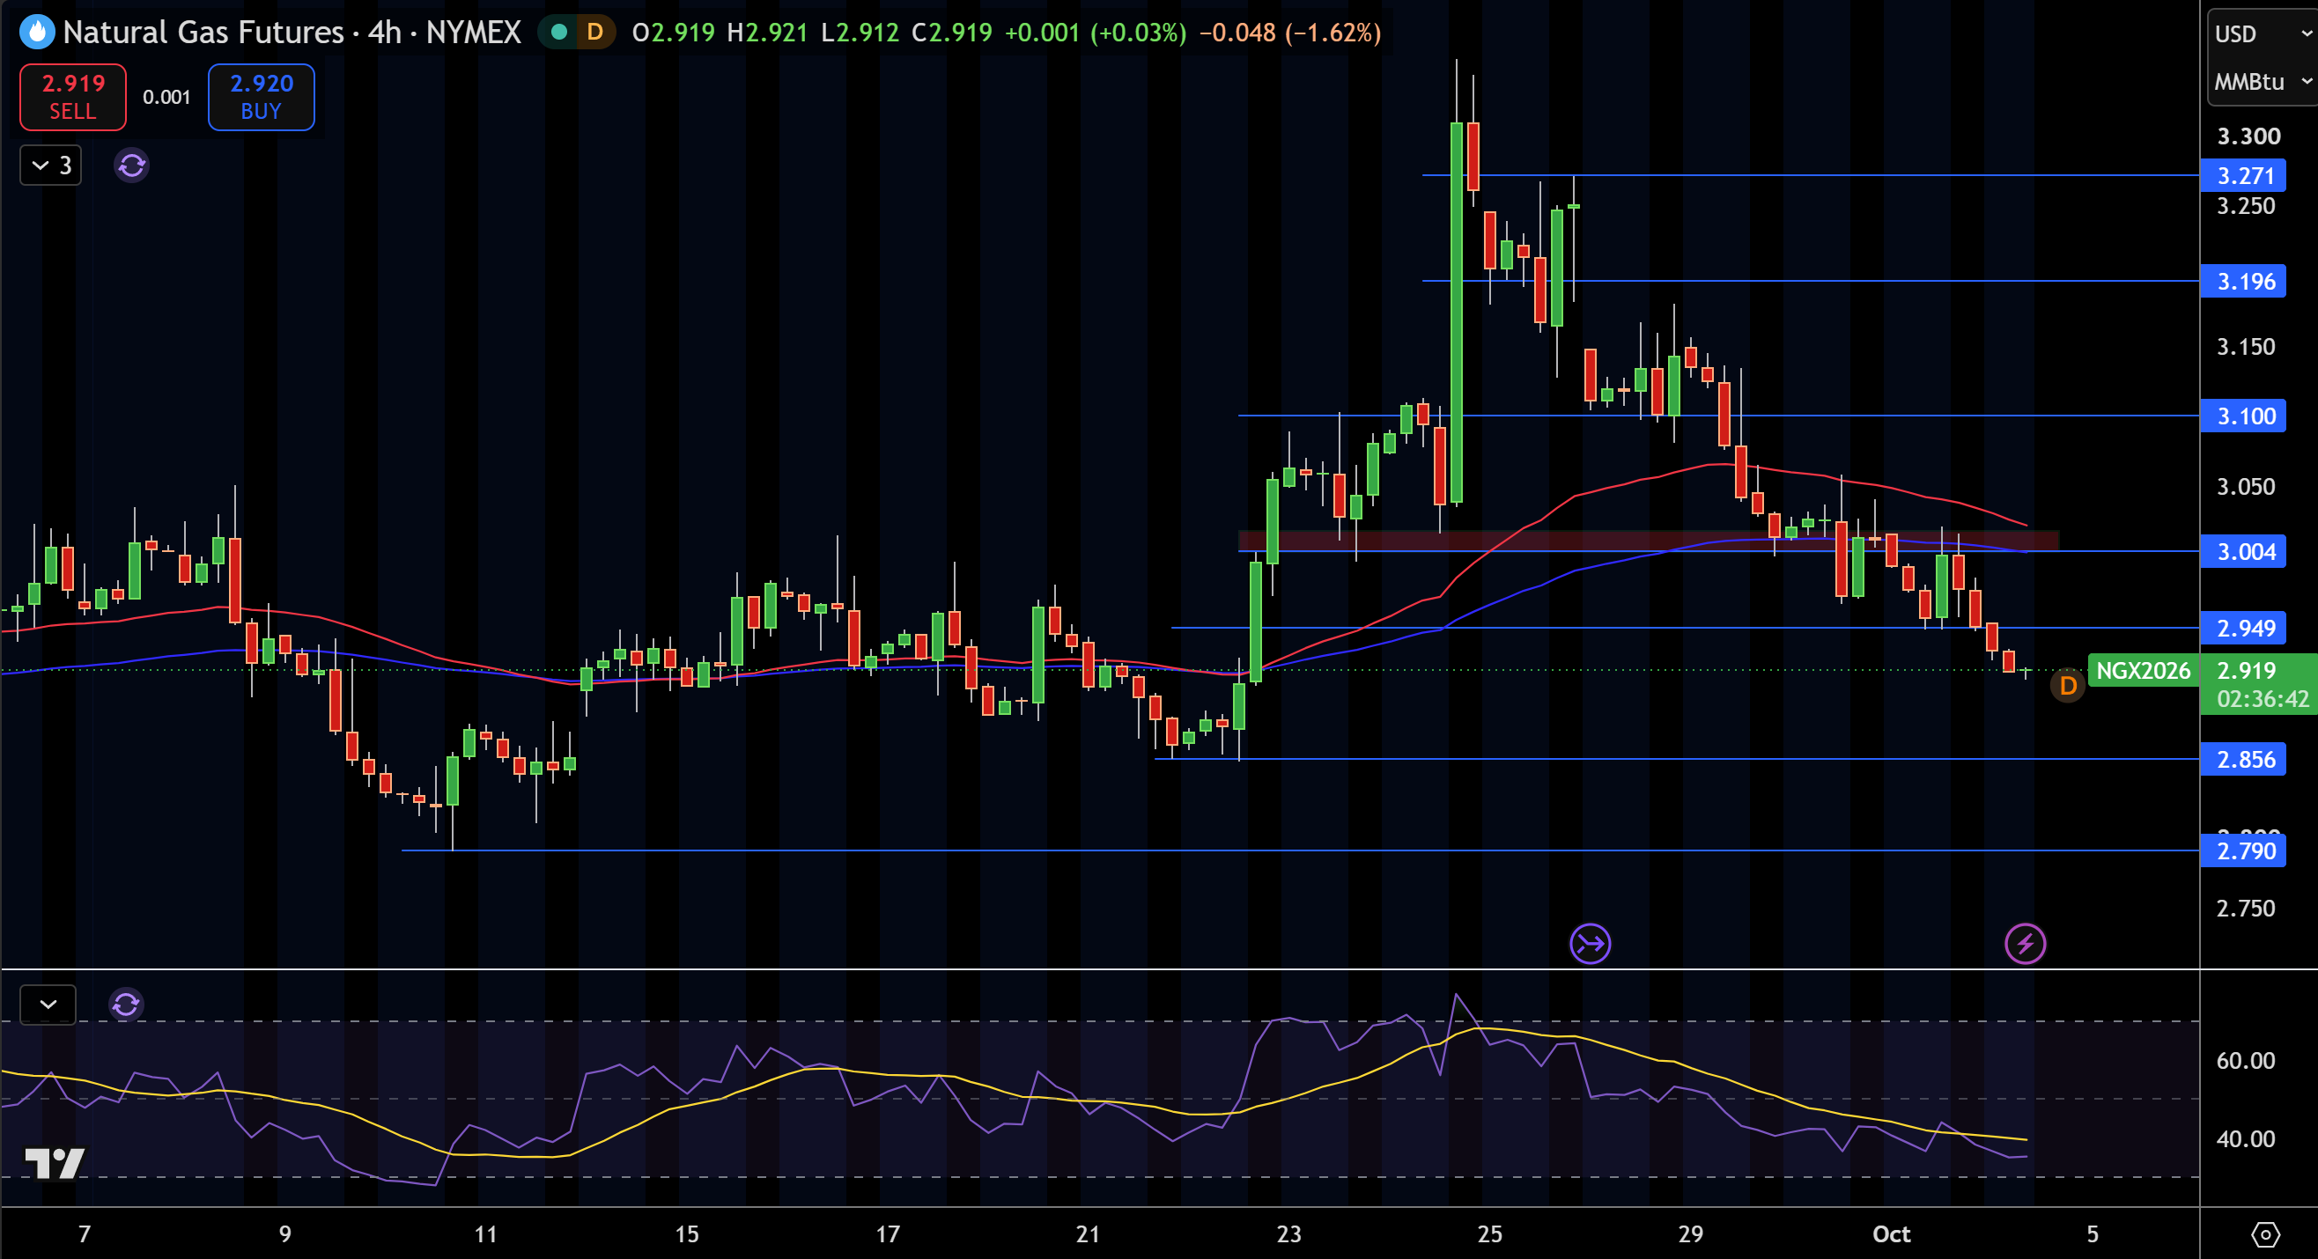Expand the collapsed indicators legend showing 3
This screenshot has height=1259, width=2318.
(51, 166)
